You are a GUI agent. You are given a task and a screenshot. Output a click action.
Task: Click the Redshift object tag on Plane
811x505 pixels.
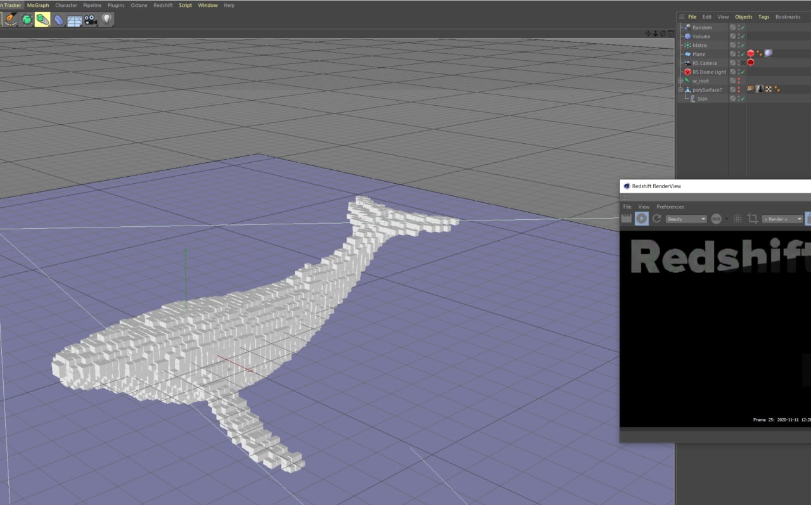(x=751, y=54)
